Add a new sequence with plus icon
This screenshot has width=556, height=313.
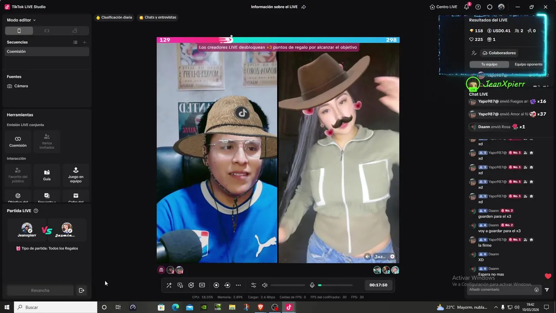click(85, 42)
